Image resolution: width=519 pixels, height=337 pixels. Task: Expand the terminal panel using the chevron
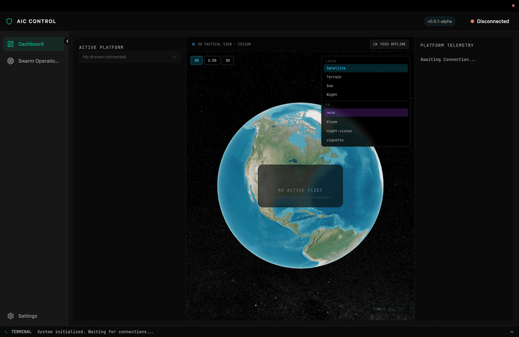[x=511, y=332]
